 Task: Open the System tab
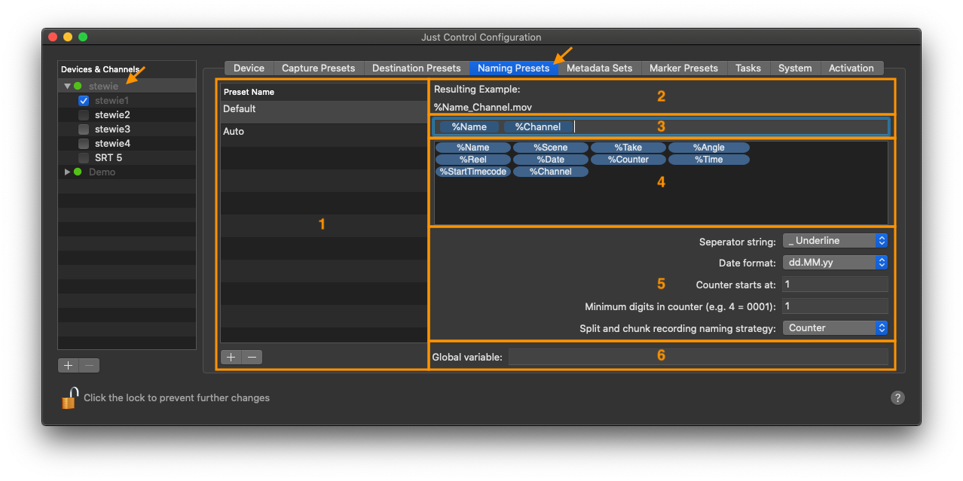click(x=795, y=68)
